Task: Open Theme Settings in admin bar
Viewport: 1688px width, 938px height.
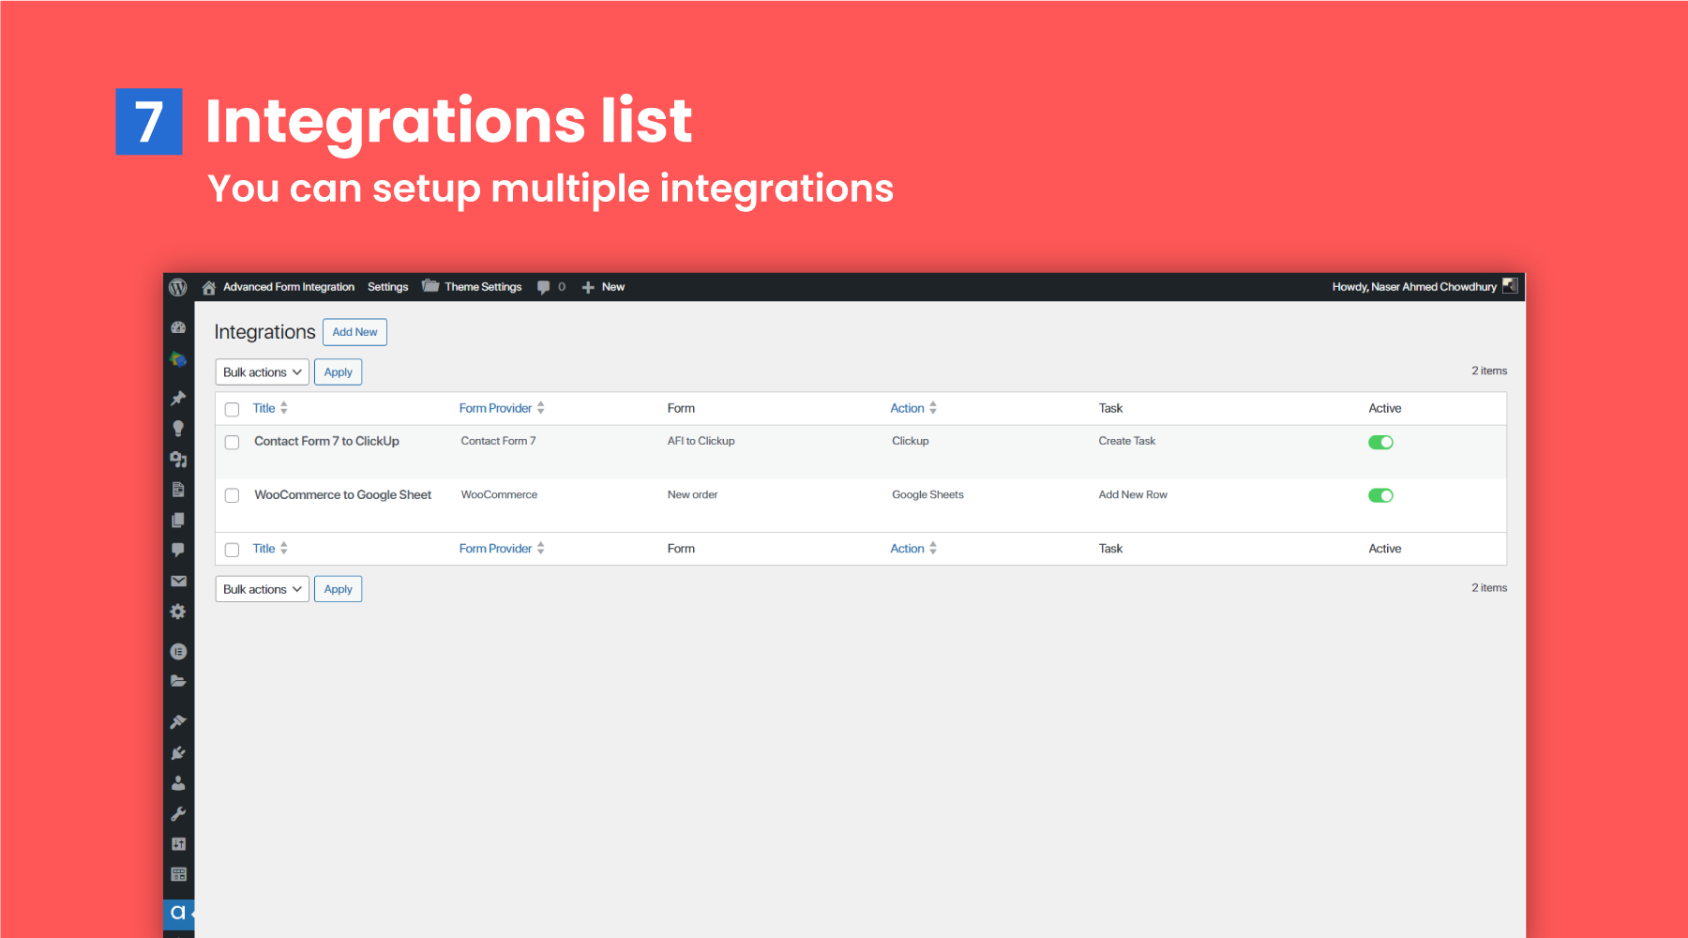Action: click(482, 287)
